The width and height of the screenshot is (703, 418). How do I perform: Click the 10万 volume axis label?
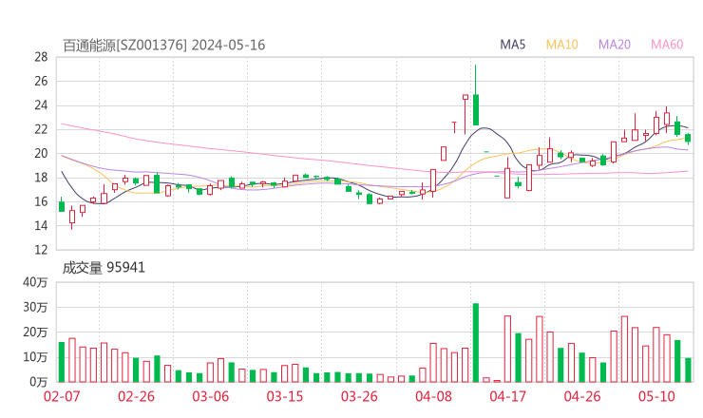(35, 357)
